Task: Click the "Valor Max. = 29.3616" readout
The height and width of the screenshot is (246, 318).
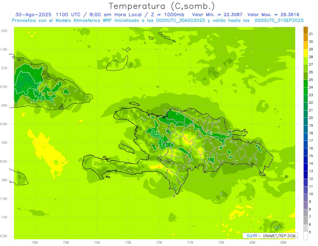Action: [x=273, y=15]
